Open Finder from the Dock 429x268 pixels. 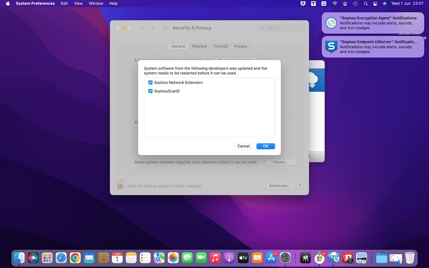click(x=19, y=258)
